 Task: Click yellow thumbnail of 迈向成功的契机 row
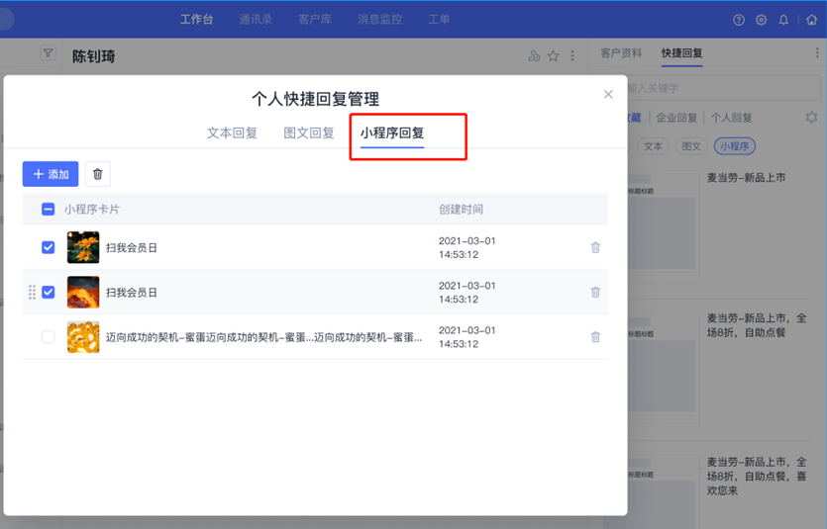coord(83,337)
